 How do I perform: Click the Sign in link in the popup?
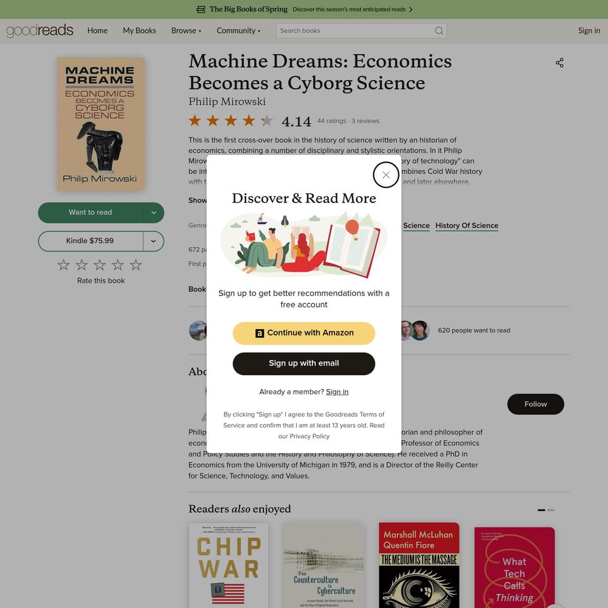tap(337, 392)
